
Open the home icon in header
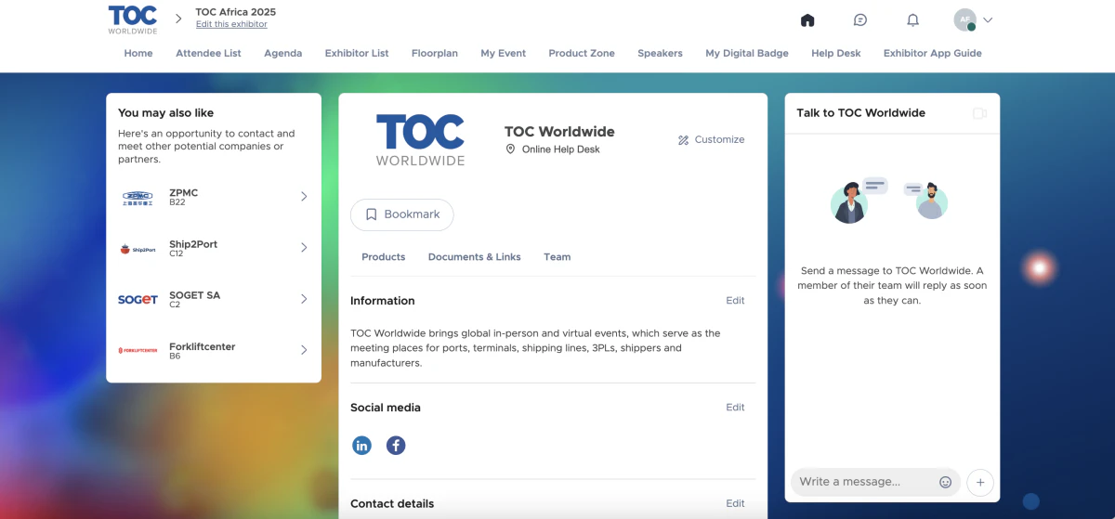click(x=807, y=20)
